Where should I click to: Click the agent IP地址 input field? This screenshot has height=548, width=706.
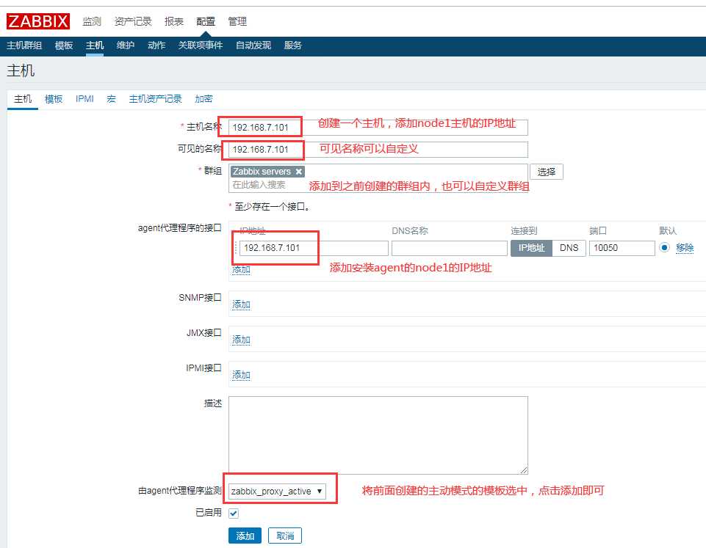(x=314, y=248)
